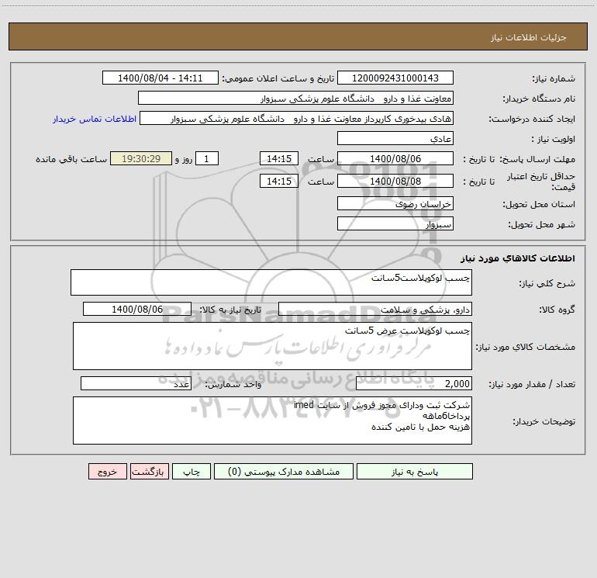597x578 pixels.
Task: Click unit of measure field 'عدد'
Action: coord(136,383)
